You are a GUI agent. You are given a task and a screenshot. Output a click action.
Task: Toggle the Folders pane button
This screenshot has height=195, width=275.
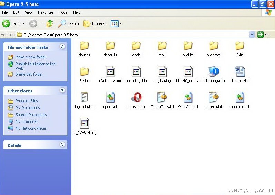pyautogui.click(x=94, y=23)
